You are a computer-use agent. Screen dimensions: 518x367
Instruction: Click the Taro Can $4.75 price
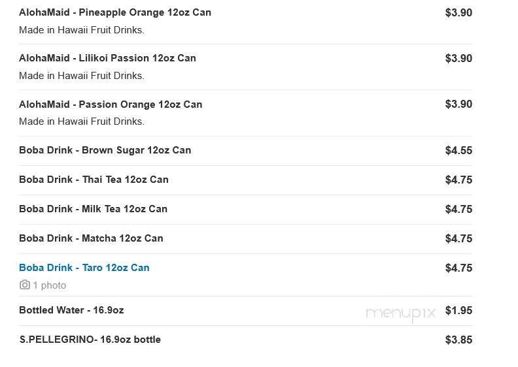tap(458, 268)
